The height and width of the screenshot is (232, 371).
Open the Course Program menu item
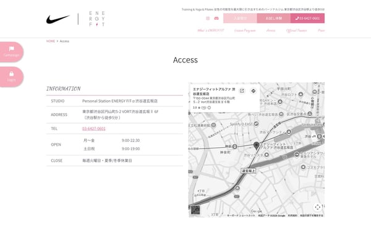click(x=245, y=30)
